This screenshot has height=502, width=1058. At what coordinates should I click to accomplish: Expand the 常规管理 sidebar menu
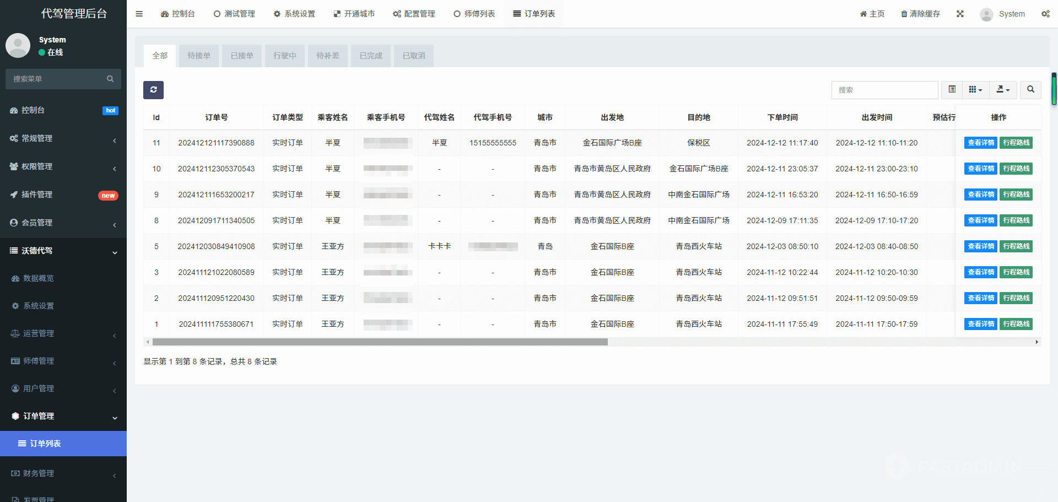63,138
